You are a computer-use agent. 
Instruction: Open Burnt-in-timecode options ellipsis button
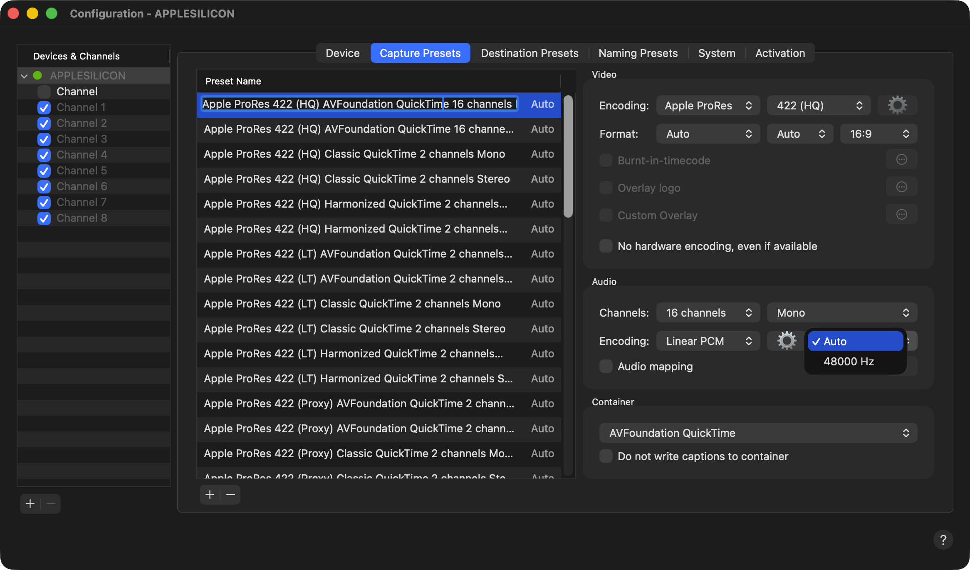(x=901, y=160)
